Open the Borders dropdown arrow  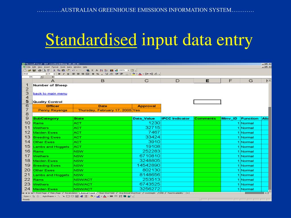pos(130,74)
